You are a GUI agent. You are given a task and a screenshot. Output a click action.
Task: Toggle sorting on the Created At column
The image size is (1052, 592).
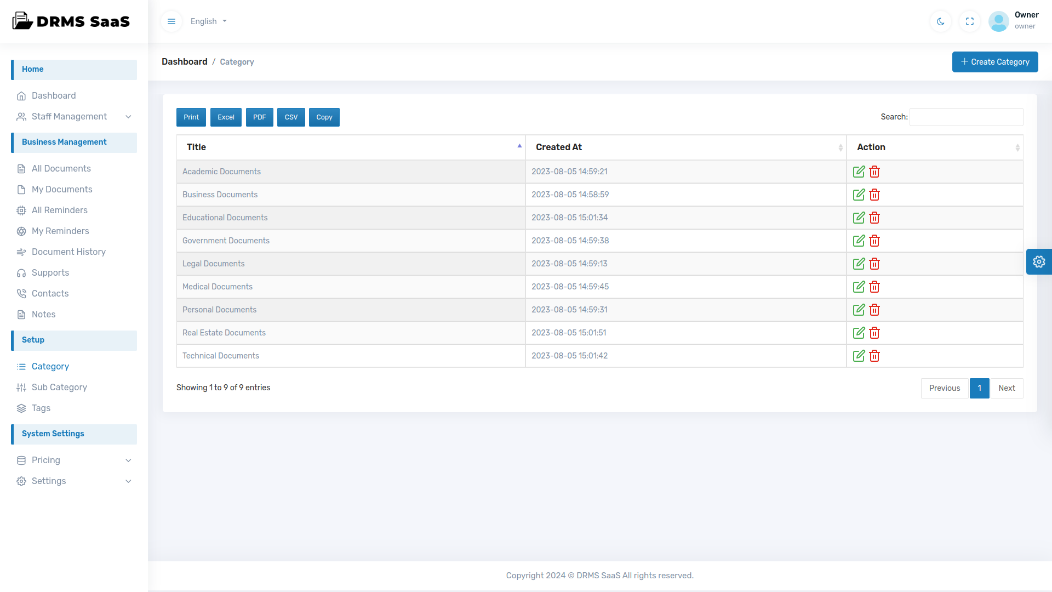click(685, 147)
